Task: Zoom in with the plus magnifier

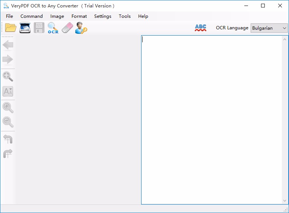Action: pos(8,107)
